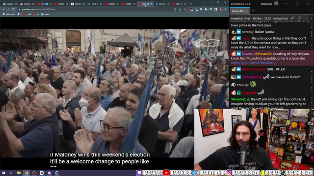Screen dimensions: 314x176
Task: Bookmark this page with the star icon
Action: [185, 9]
